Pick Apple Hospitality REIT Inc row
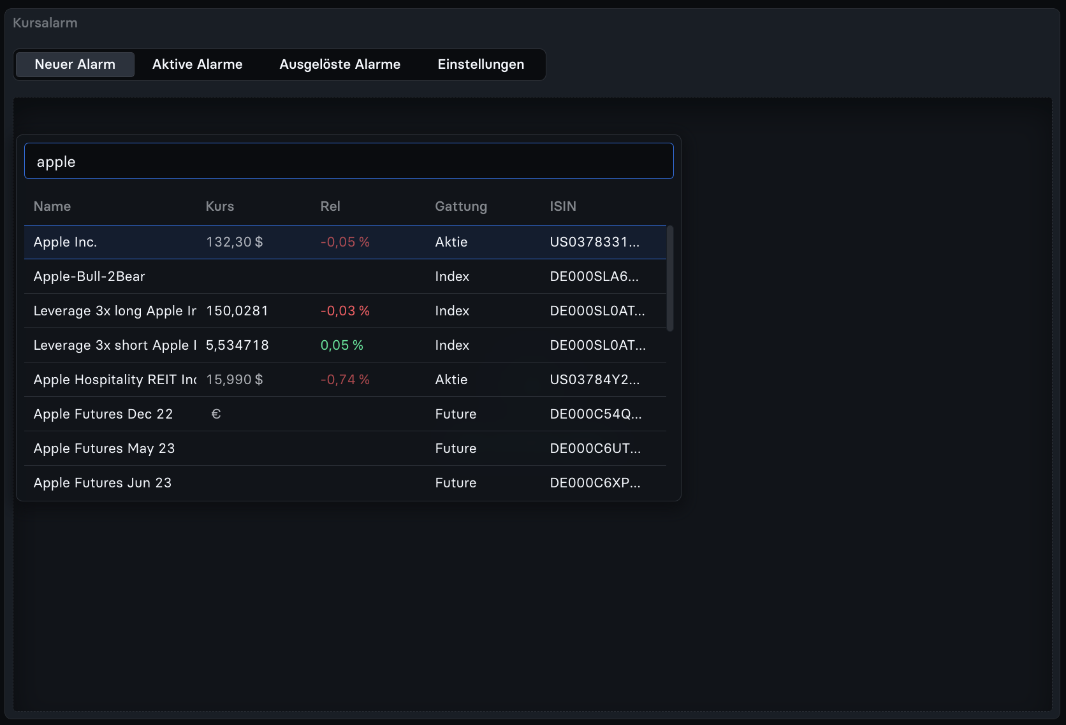The width and height of the screenshot is (1066, 725). [x=345, y=380]
